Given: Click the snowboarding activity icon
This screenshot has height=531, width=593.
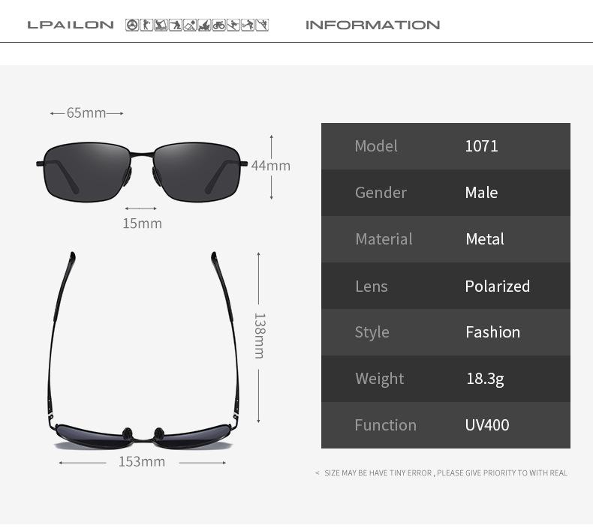Looking at the screenshot, I should tap(233, 25).
